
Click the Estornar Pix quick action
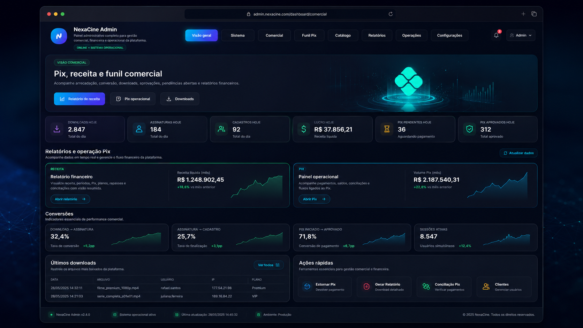[325, 287]
